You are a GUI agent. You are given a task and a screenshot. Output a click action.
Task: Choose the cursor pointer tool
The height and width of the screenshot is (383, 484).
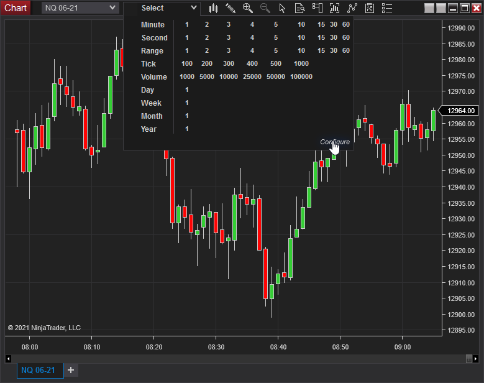[x=282, y=8]
